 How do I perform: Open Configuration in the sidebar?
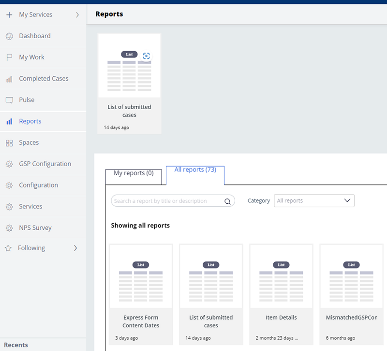point(43,185)
